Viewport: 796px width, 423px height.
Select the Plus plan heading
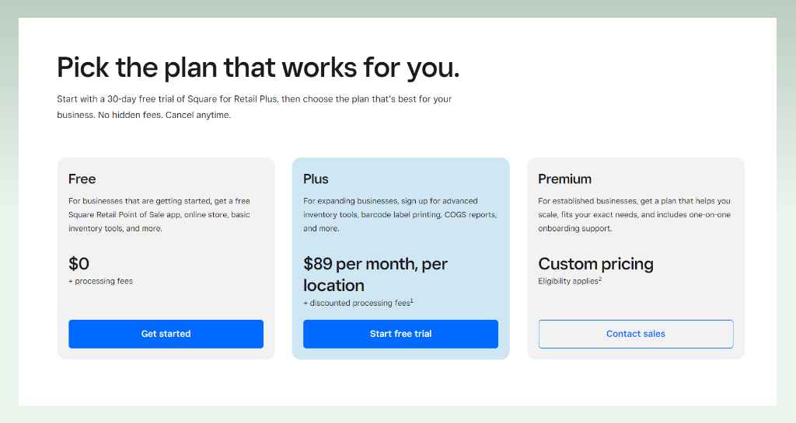coord(316,179)
